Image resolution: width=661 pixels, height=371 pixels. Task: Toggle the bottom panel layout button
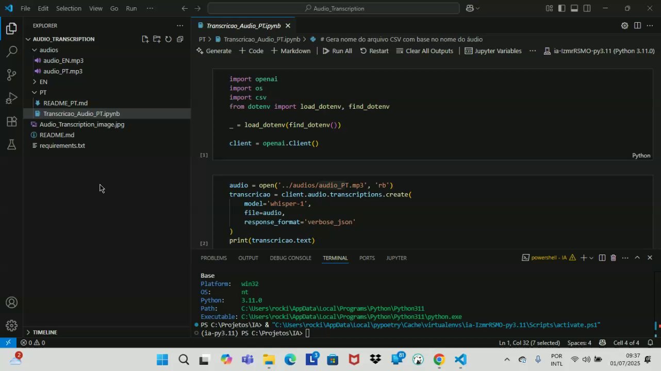click(x=574, y=8)
